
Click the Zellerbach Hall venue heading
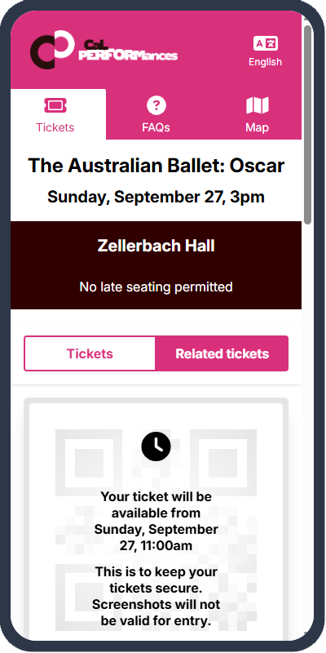156,246
